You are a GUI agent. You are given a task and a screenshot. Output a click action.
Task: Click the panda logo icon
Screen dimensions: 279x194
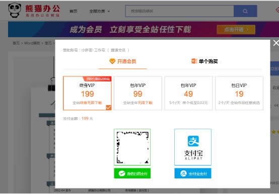click(15, 10)
